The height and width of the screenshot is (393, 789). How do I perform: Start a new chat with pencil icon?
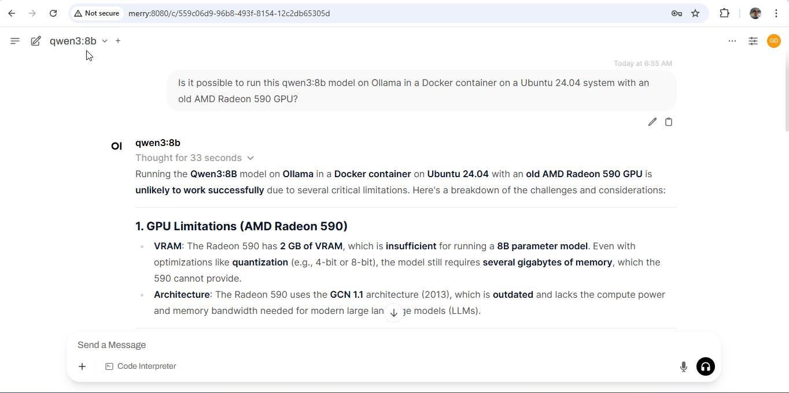pos(36,41)
